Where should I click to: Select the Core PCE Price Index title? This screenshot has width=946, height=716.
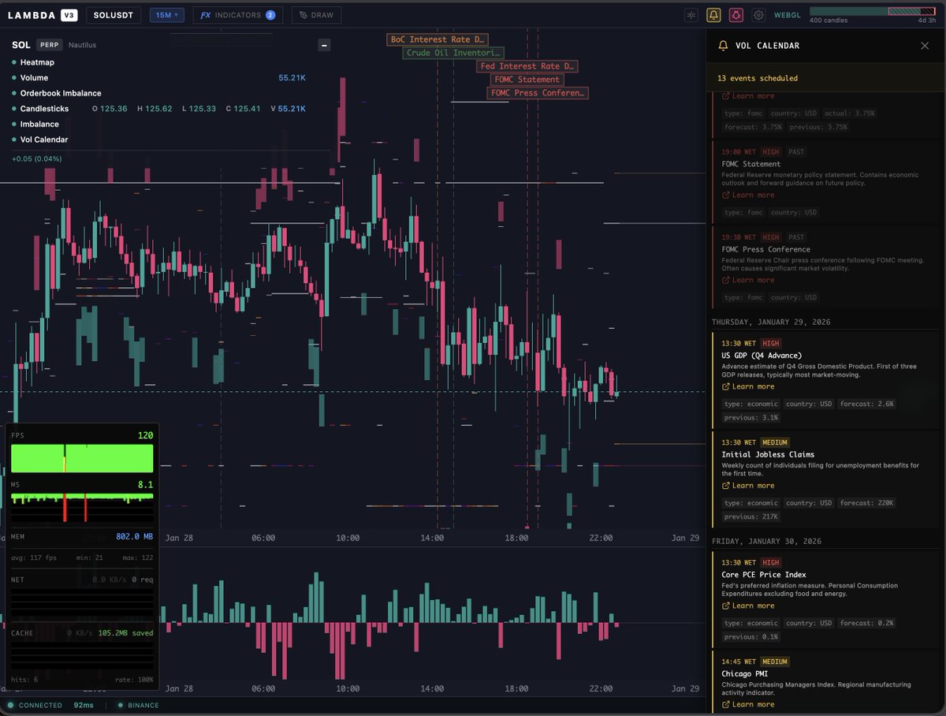pos(764,575)
